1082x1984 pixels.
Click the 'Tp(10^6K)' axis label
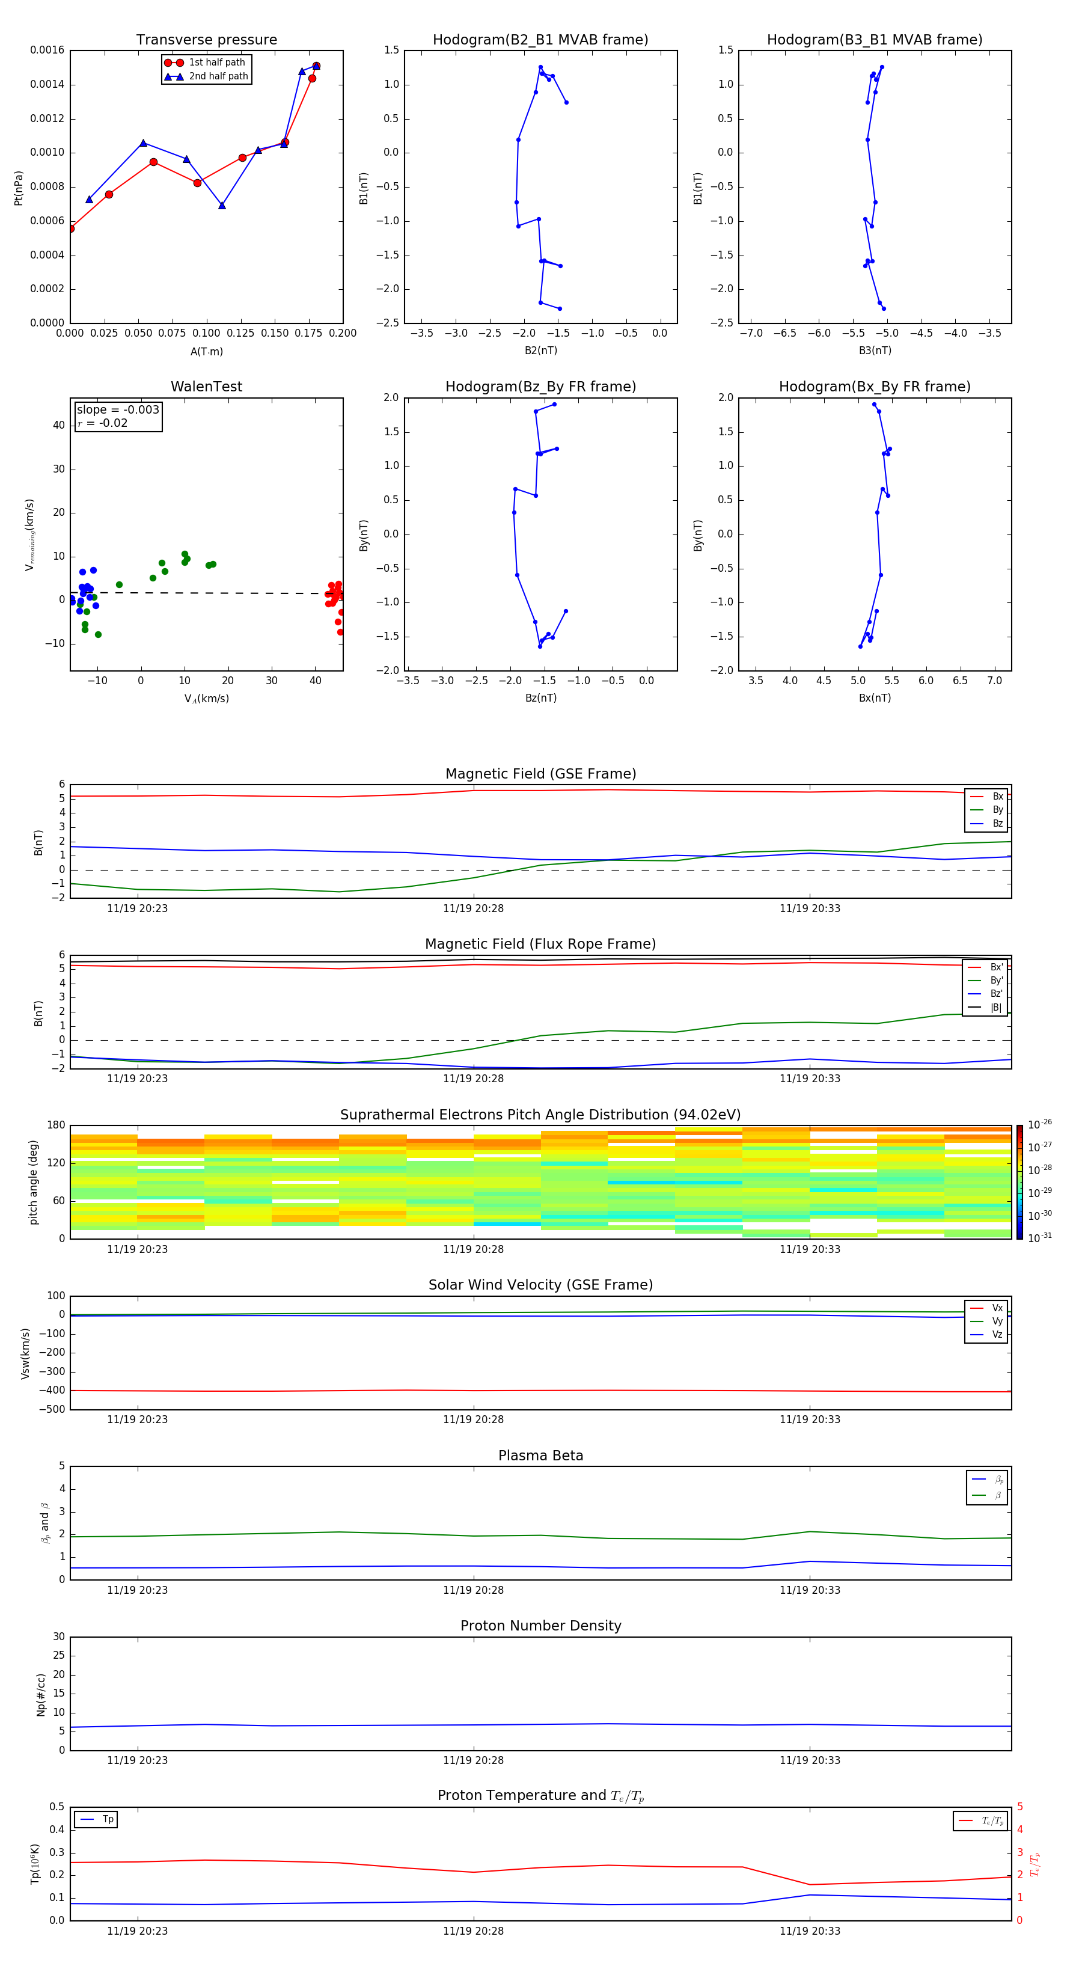pyautogui.click(x=35, y=1864)
